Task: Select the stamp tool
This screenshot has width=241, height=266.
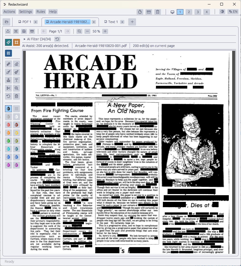Action: coord(8,80)
